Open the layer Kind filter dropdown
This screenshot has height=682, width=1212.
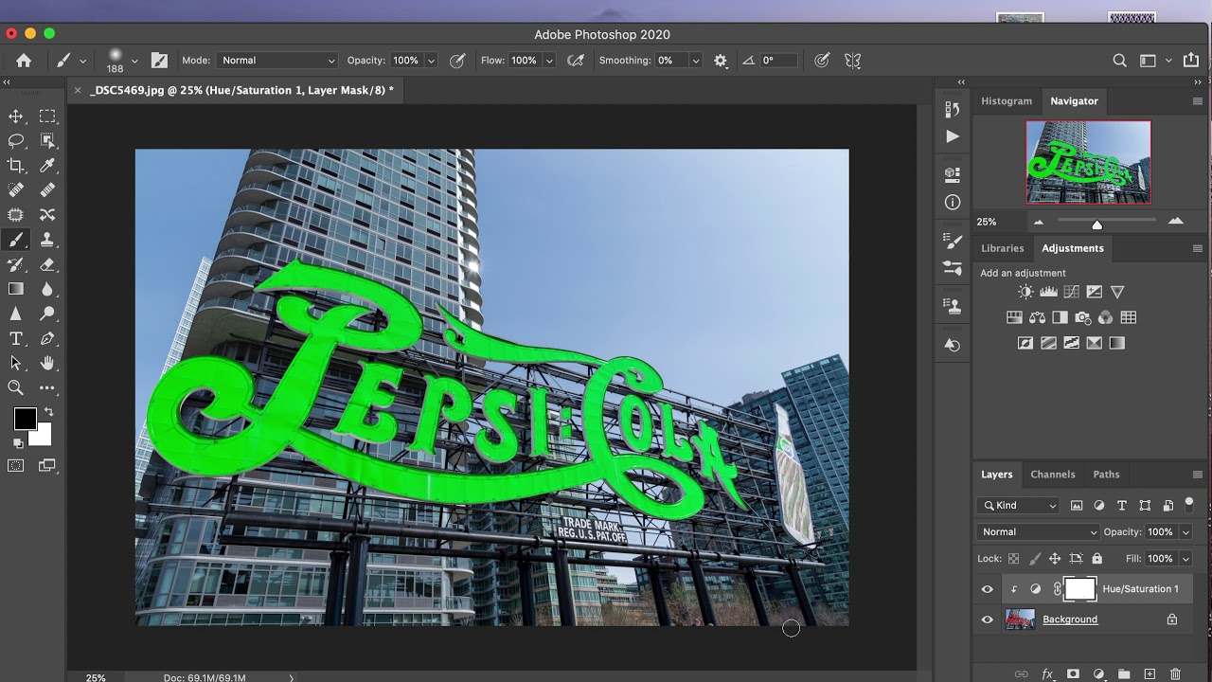pos(1020,505)
